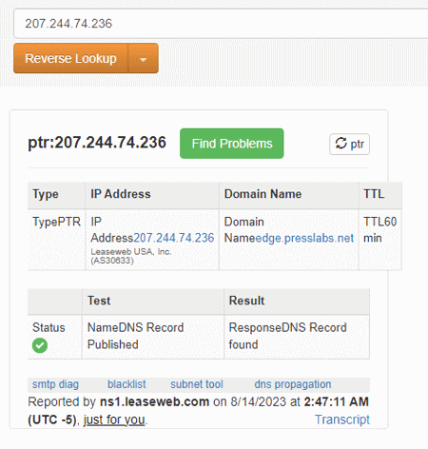
Task: Click the TypePTR cell
Action: tap(56, 240)
